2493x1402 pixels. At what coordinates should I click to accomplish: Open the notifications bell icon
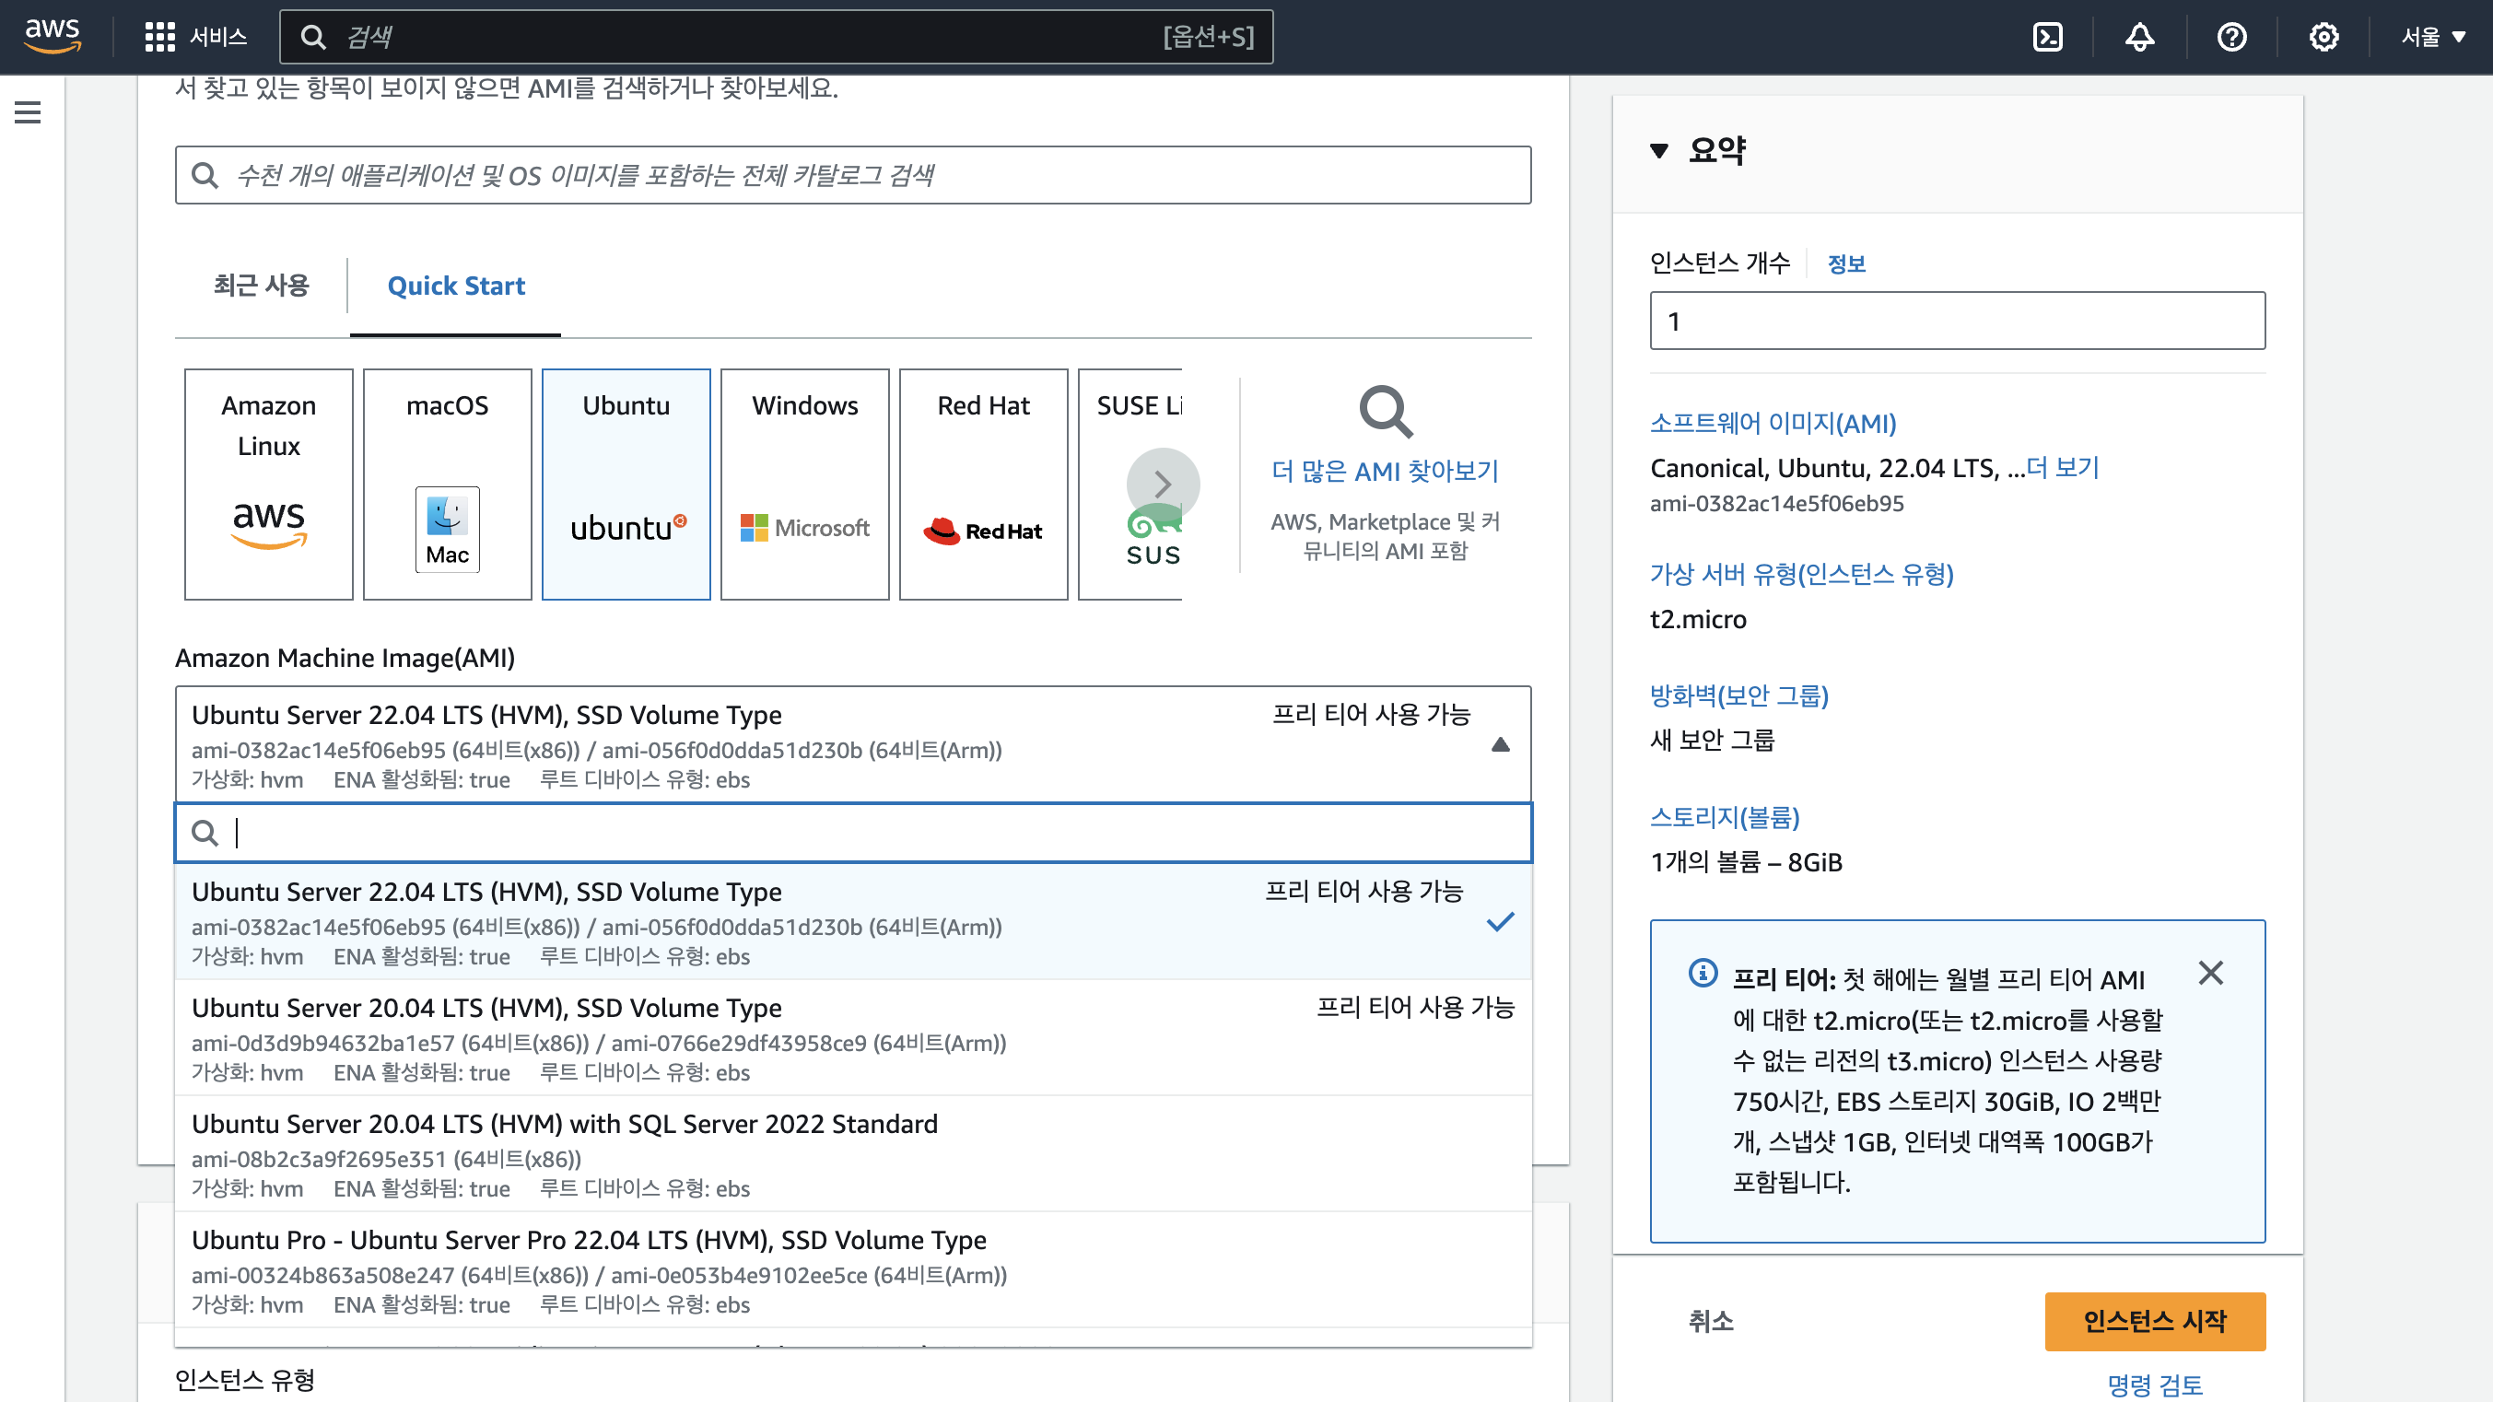click(2139, 37)
